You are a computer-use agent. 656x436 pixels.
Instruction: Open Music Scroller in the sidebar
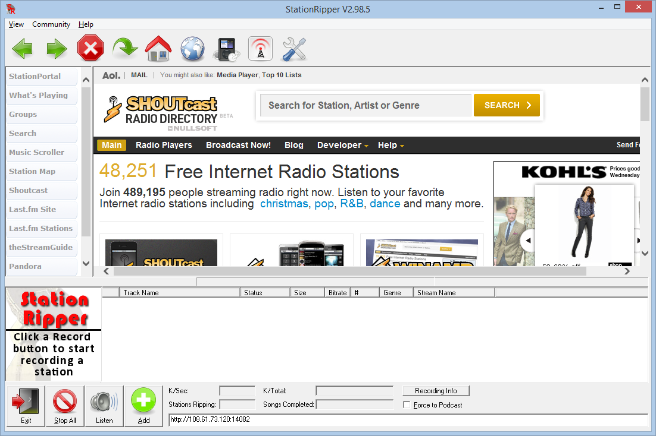click(x=42, y=153)
